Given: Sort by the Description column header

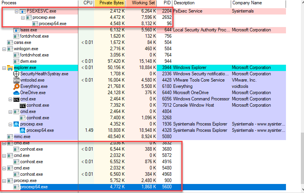Looking at the screenshot, I should point(202,3).
